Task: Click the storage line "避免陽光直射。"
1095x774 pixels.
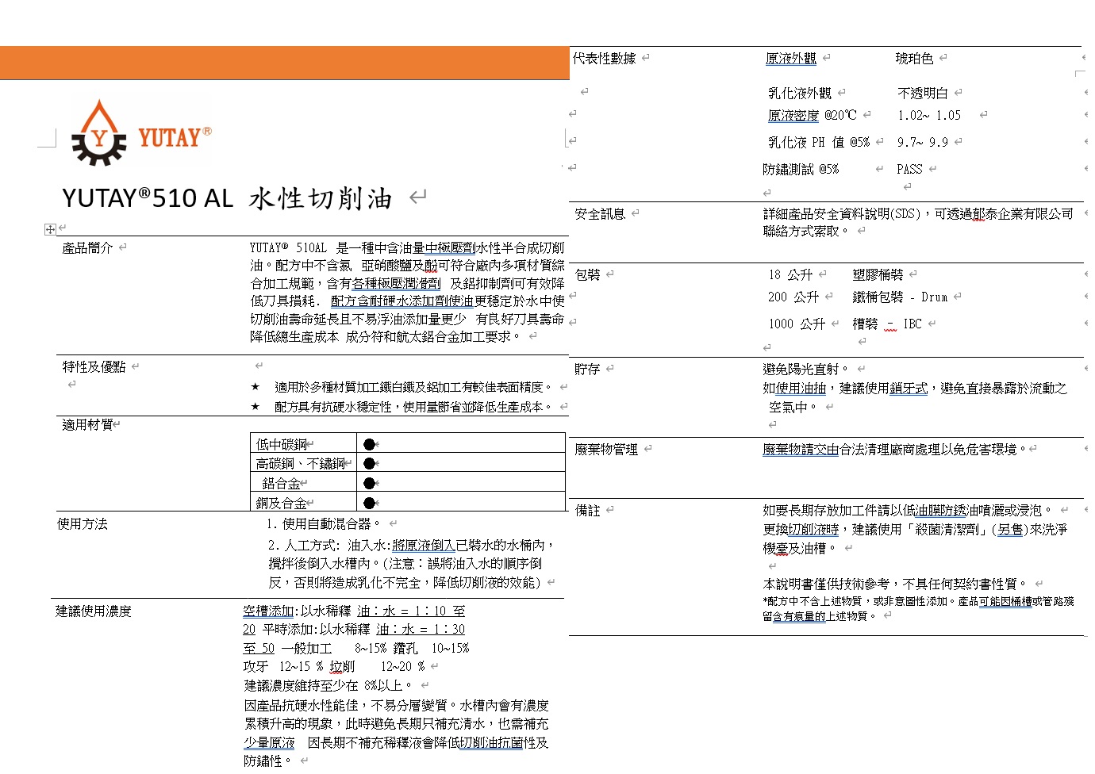Action: pos(805,369)
